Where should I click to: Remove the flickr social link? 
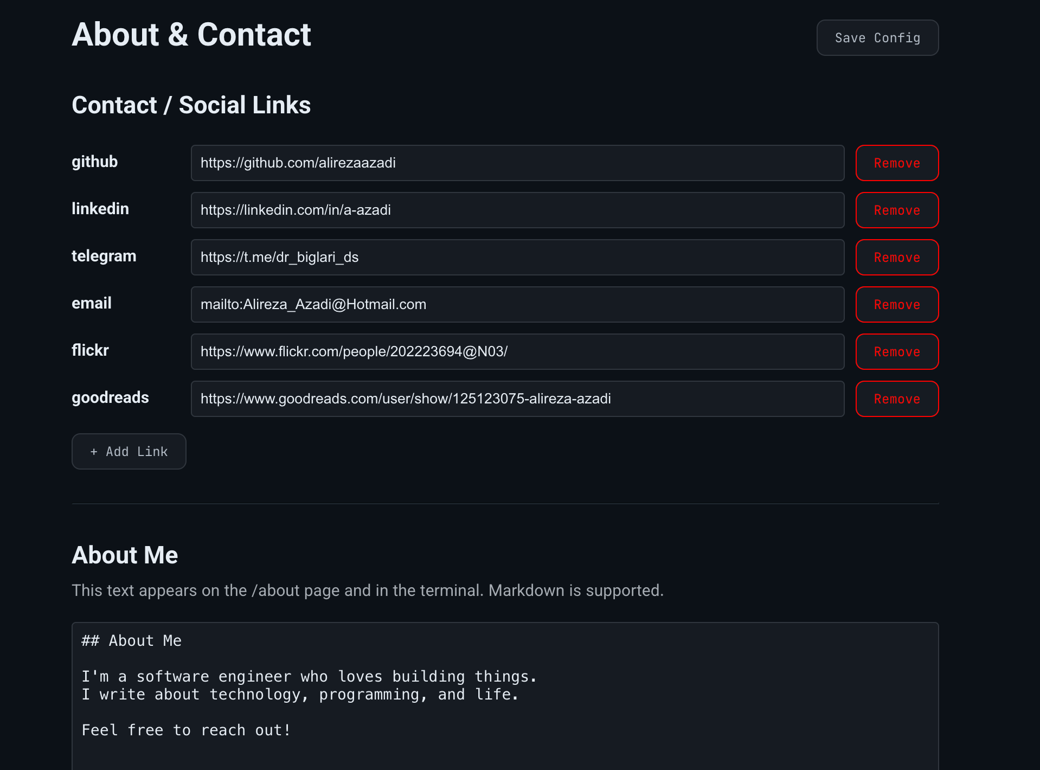click(x=896, y=351)
